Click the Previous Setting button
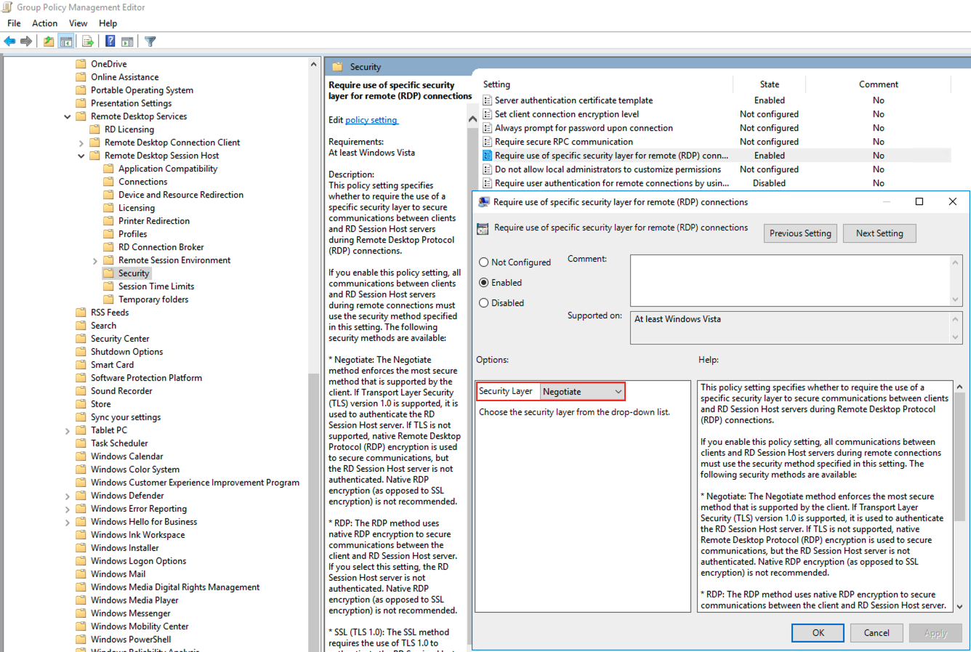Screen dimensions: 971x652 (x=800, y=233)
